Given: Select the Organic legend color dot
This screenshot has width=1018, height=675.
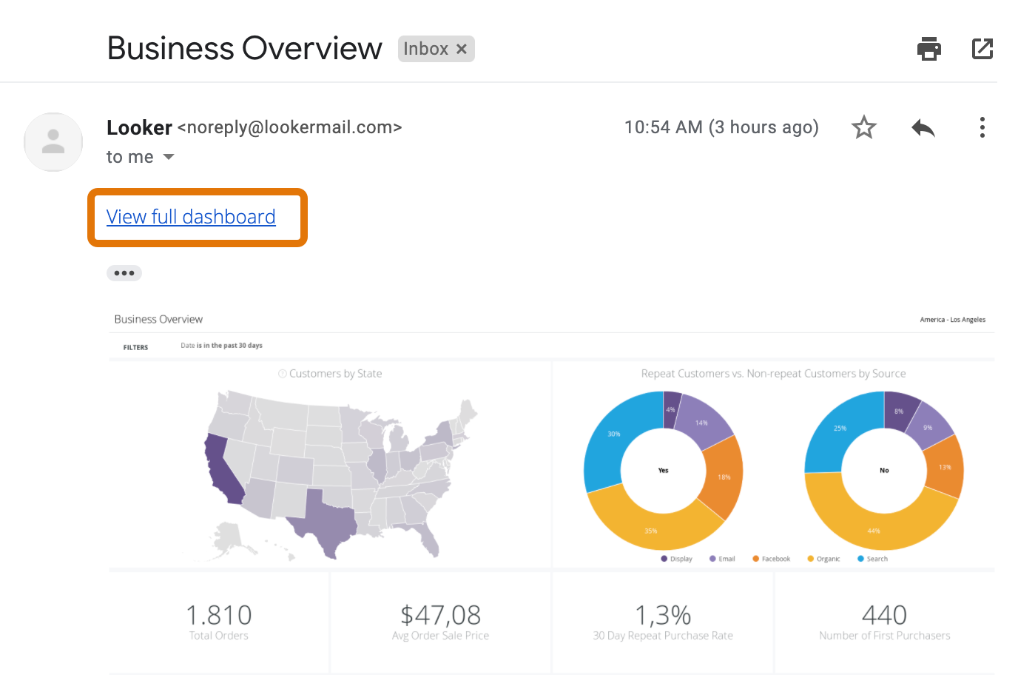Looking at the screenshot, I should (x=812, y=558).
